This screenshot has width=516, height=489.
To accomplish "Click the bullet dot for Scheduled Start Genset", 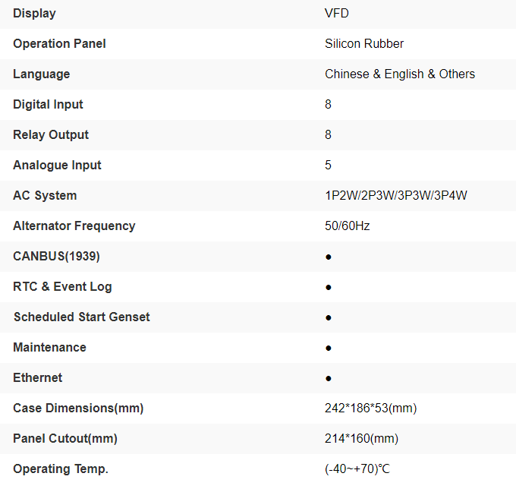I will point(329,317).
